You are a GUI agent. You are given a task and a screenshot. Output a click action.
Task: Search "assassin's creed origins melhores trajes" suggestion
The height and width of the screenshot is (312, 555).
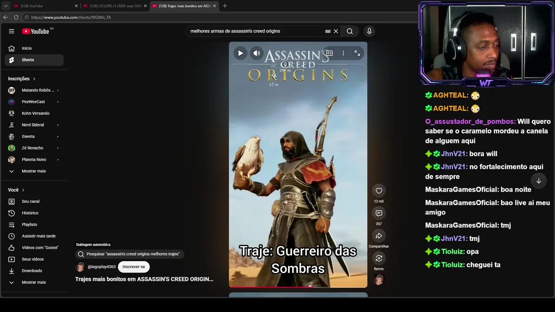129,254
